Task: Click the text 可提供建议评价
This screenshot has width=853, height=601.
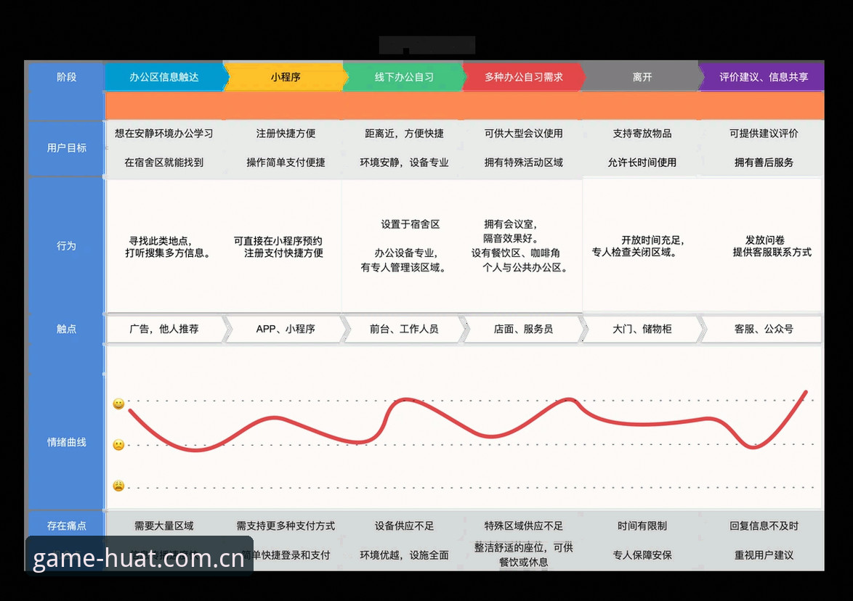Action: pyautogui.click(x=764, y=134)
